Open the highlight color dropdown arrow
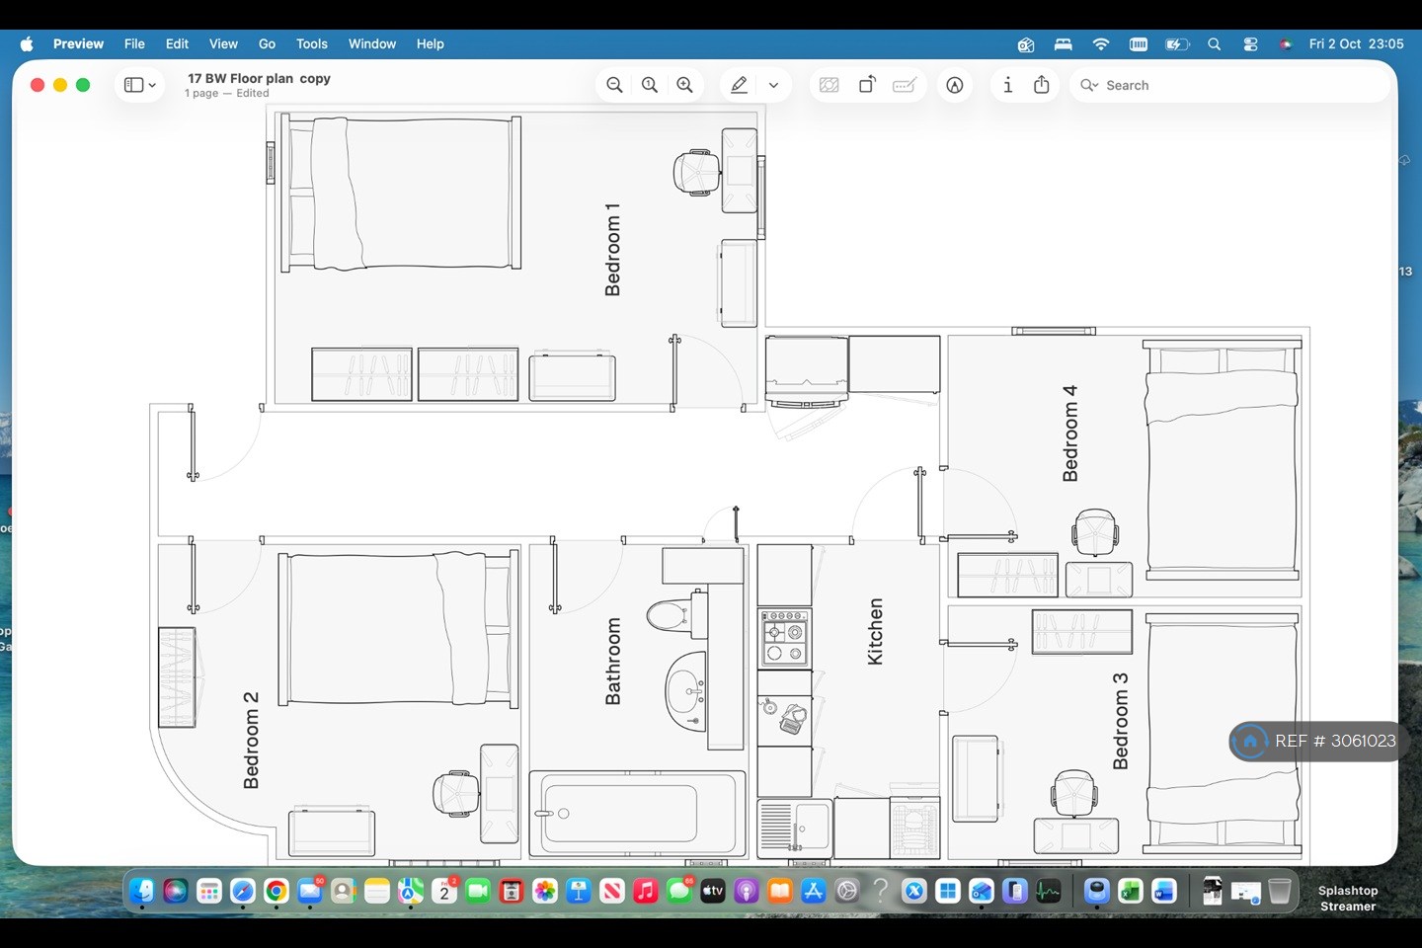Viewport: 1422px width, 948px height. tap(773, 85)
